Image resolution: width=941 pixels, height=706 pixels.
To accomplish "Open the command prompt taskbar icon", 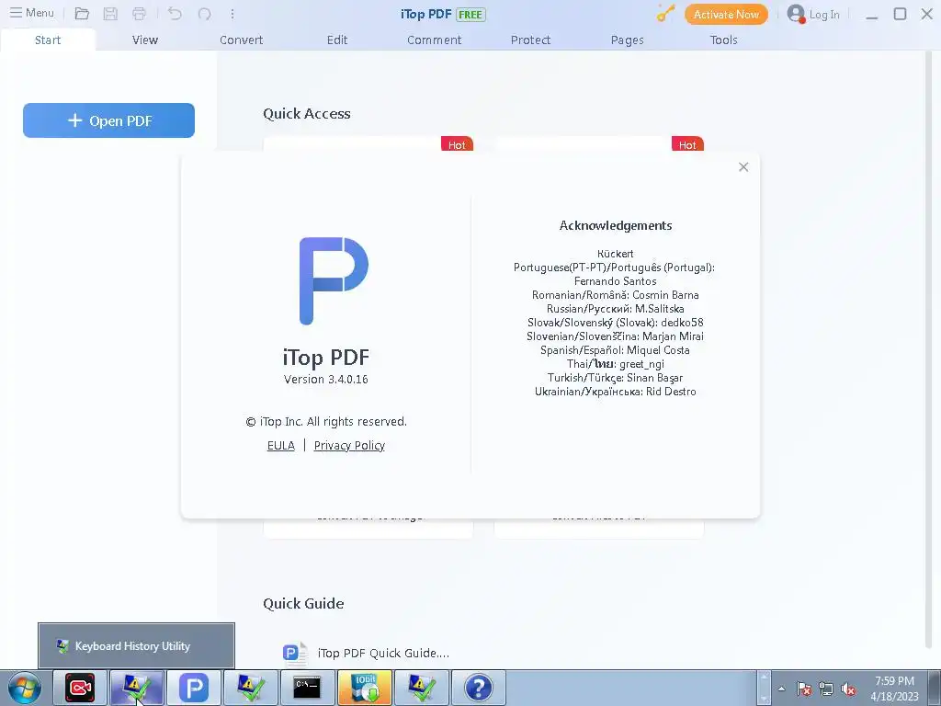I will pyautogui.click(x=307, y=688).
